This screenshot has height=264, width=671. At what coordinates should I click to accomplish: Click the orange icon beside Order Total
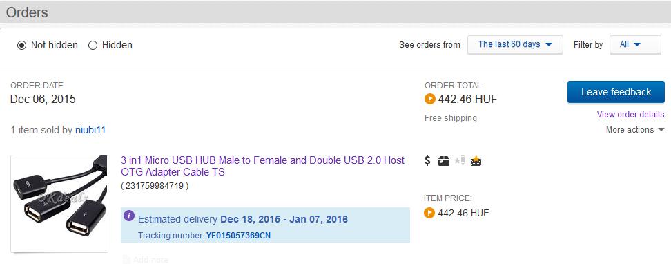click(429, 100)
